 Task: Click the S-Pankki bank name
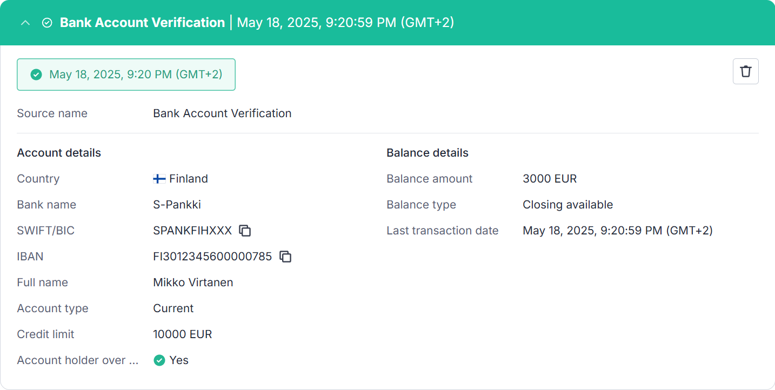(177, 205)
